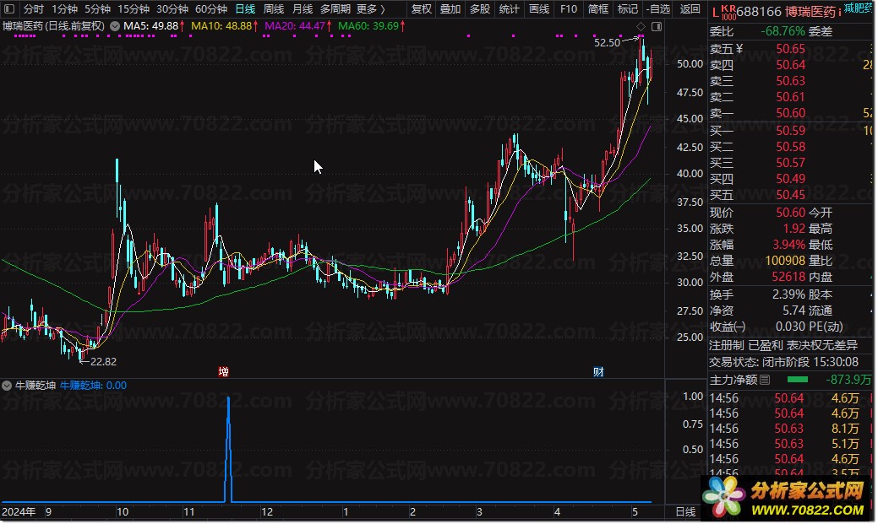Click the KR 1000 badge by stock code
Image resolution: width=878 pixels, height=524 pixels.
728,12
